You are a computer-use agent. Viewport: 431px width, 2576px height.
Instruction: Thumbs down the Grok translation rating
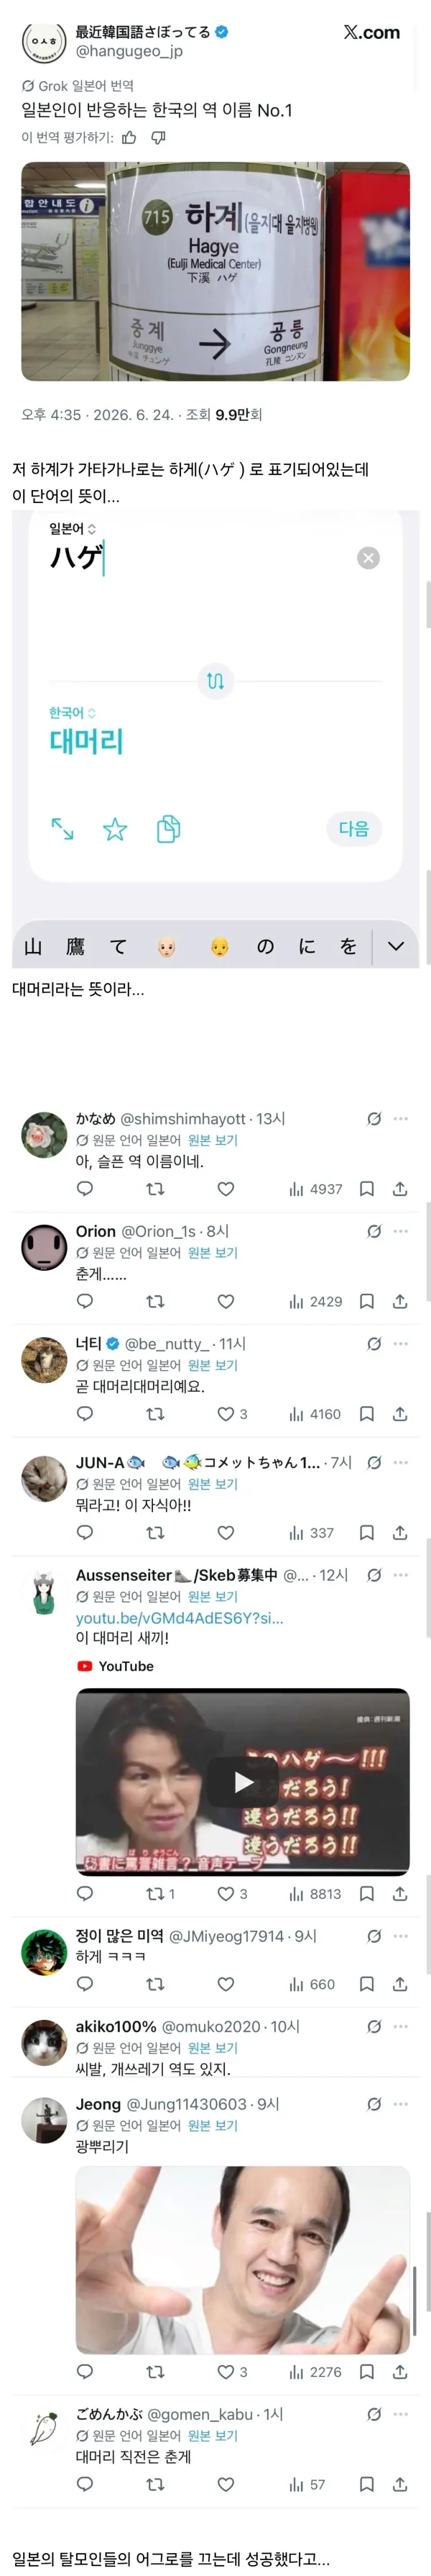(x=157, y=137)
